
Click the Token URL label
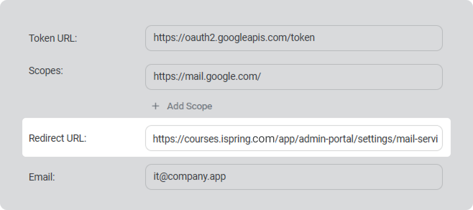(x=53, y=38)
